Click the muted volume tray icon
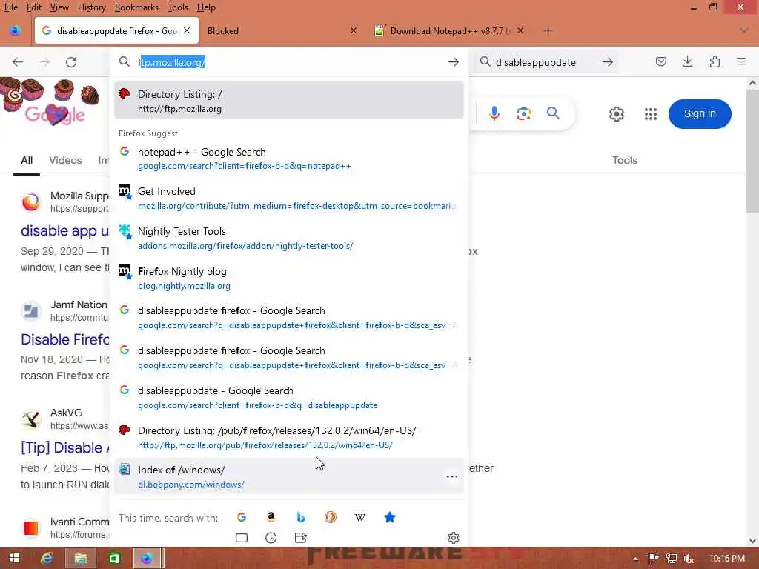Viewport: 759px width, 569px height. coord(689,559)
